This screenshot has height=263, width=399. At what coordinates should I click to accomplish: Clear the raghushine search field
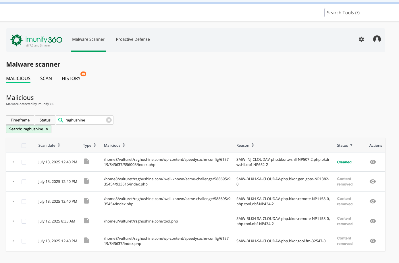(x=109, y=120)
